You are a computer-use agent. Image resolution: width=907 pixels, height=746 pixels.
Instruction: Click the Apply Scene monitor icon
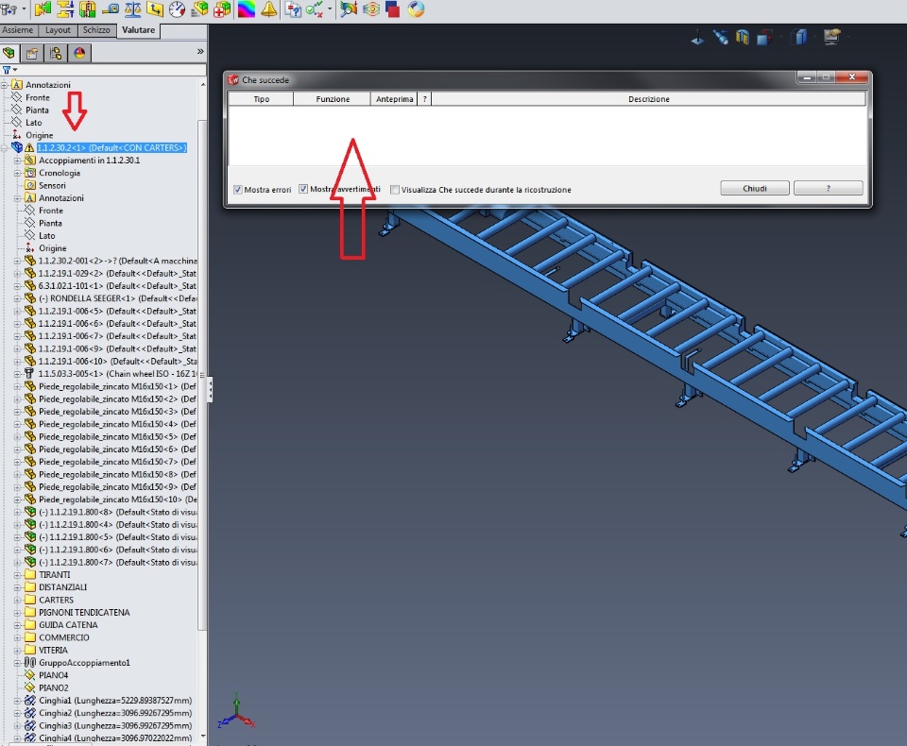831,37
